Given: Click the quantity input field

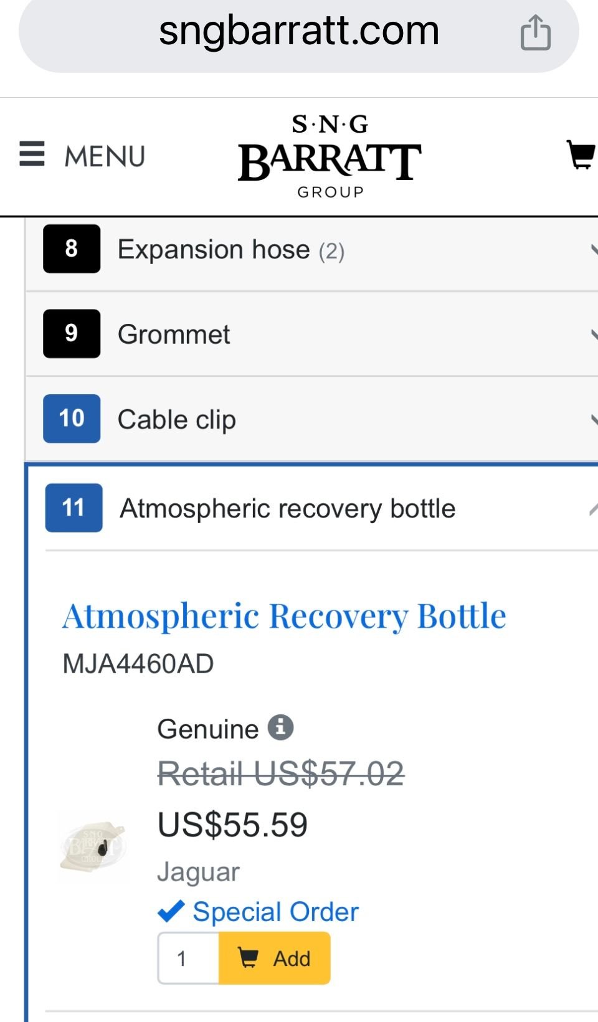Looking at the screenshot, I should coord(188,958).
